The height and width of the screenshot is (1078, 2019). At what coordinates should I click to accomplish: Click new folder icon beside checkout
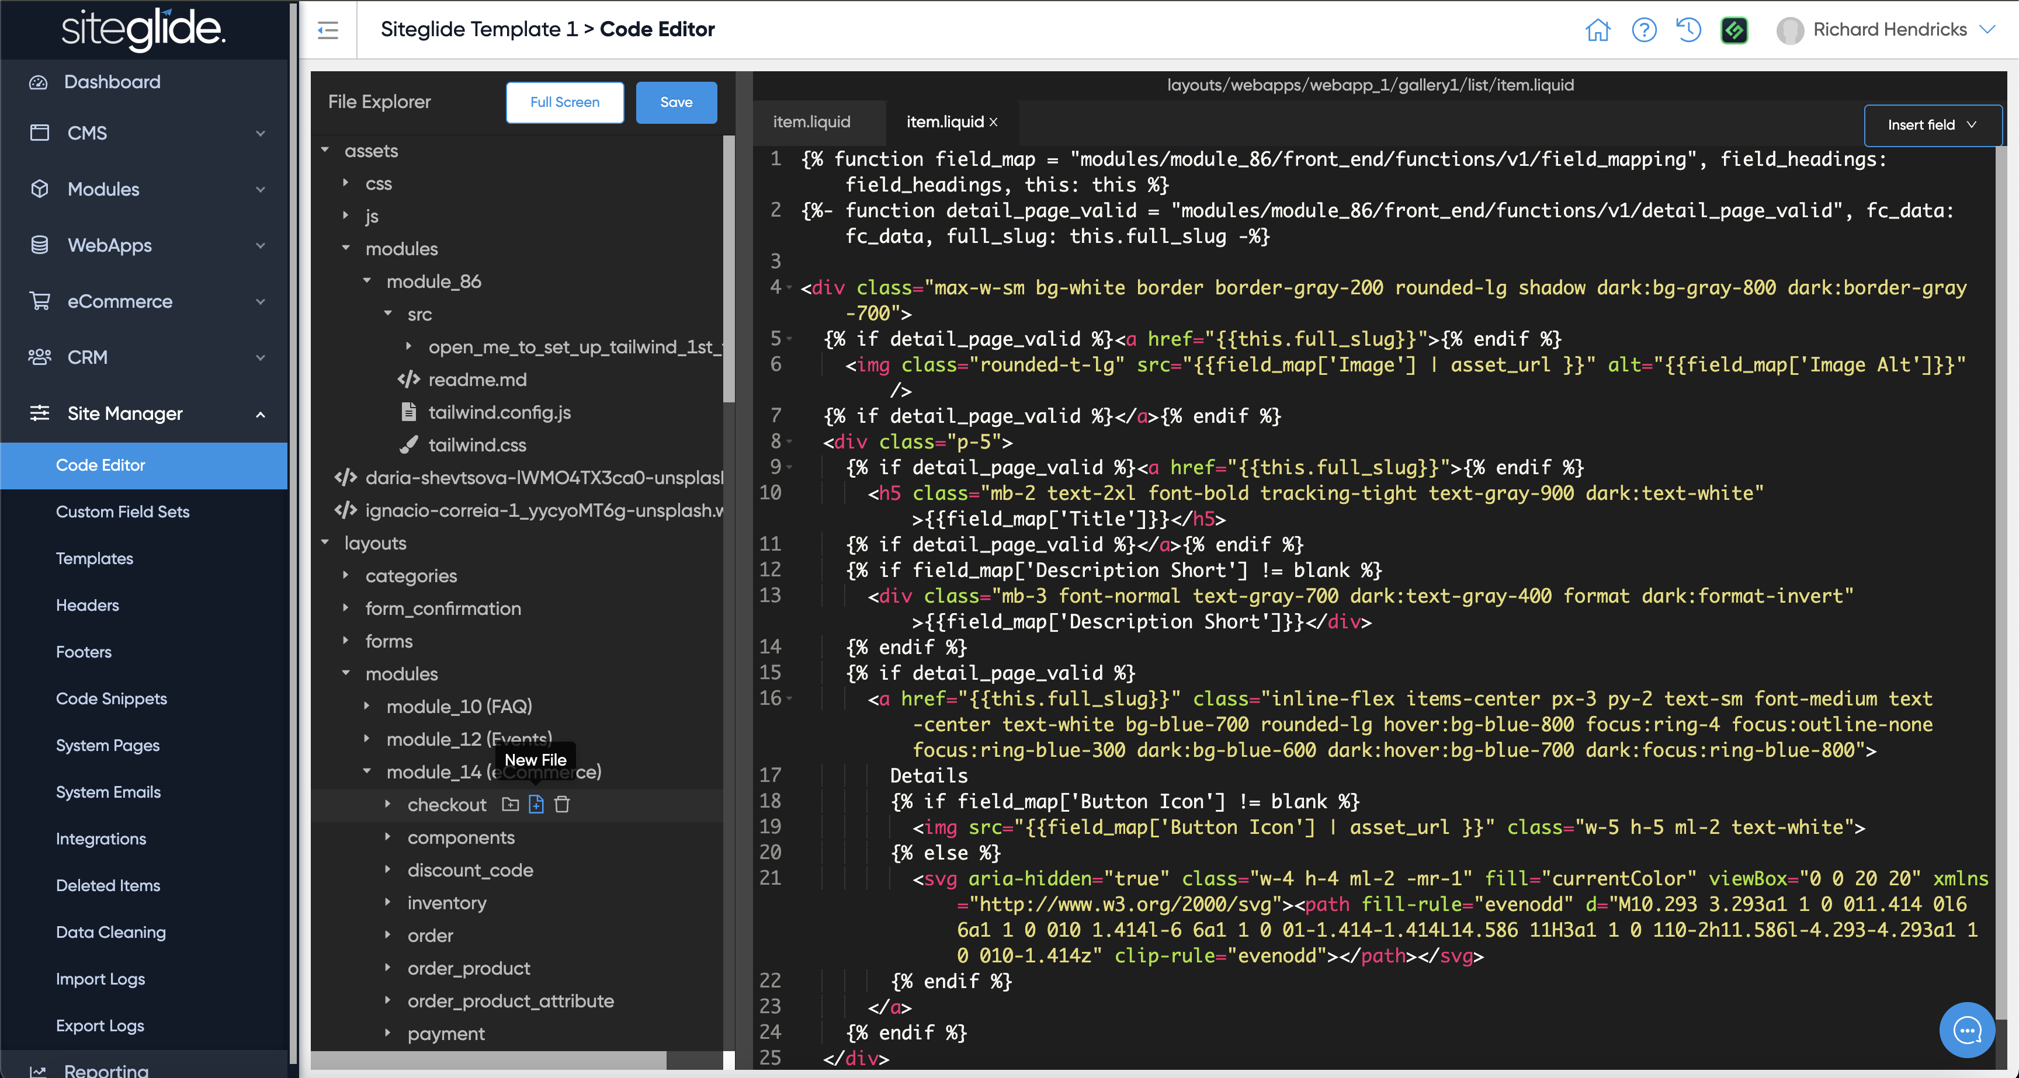(510, 805)
